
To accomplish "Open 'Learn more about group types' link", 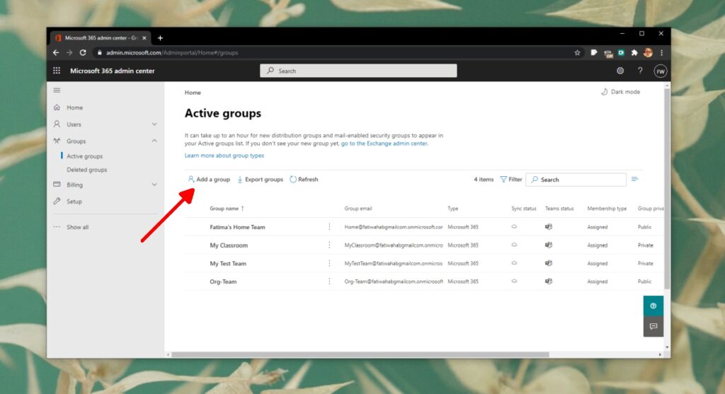I will pyautogui.click(x=224, y=156).
